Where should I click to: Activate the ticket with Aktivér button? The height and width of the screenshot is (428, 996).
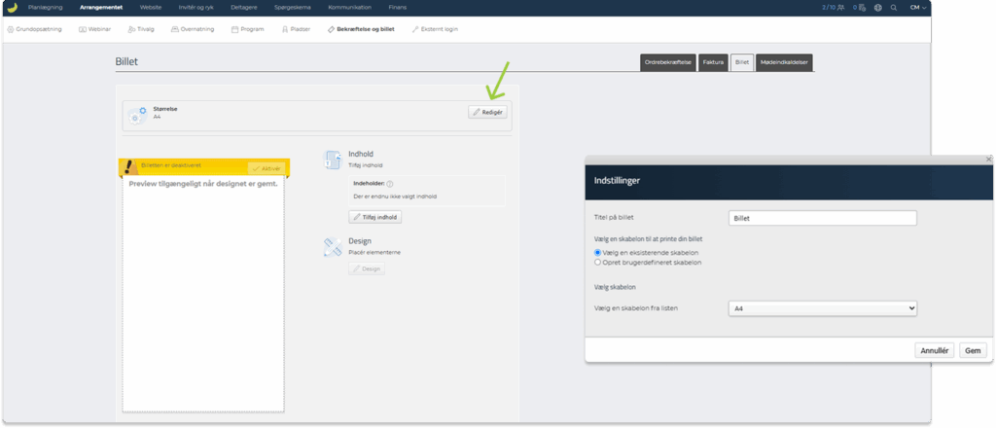click(x=266, y=168)
